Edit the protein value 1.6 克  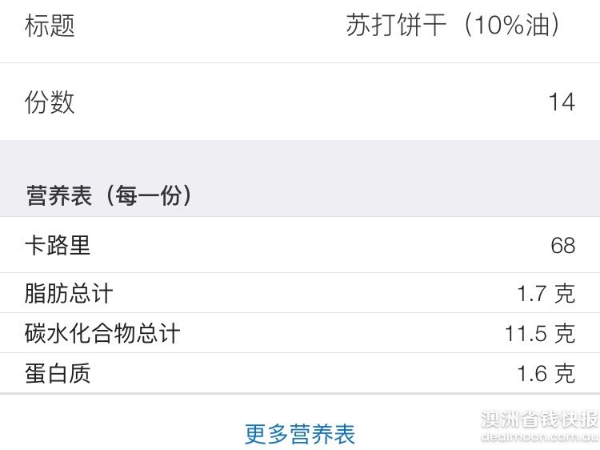[546, 373]
